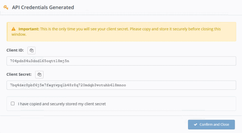Click empty space right of the checkbox label
The height and width of the screenshot is (133, 242).
[170, 104]
